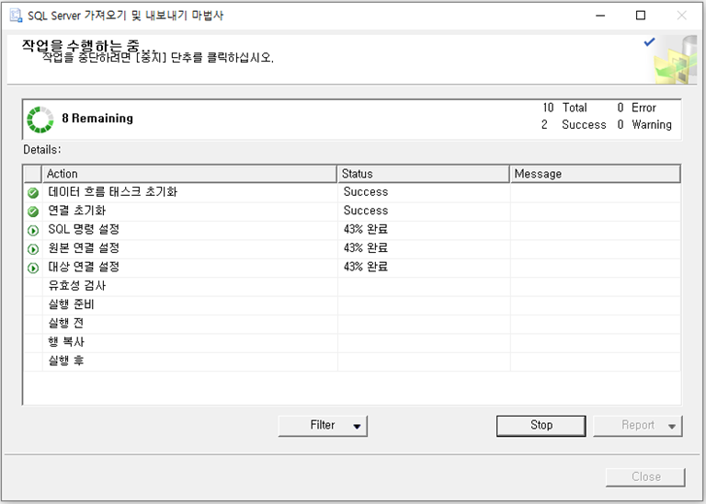Click the 43% 완료 status of 원본 연결 설정
This screenshot has width=706, height=504.
[366, 248]
